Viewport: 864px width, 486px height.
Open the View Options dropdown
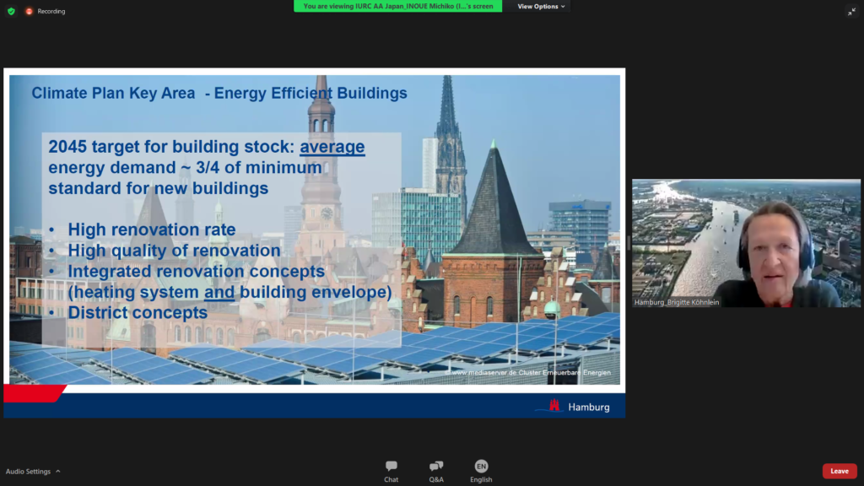tap(541, 6)
